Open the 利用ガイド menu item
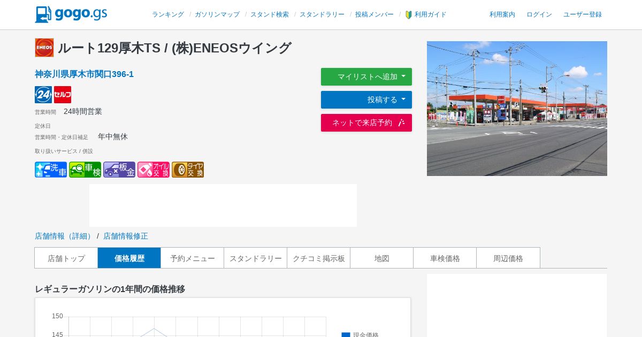 [430, 15]
